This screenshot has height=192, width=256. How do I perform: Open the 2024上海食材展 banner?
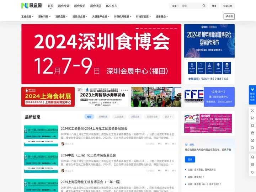coord(48,97)
